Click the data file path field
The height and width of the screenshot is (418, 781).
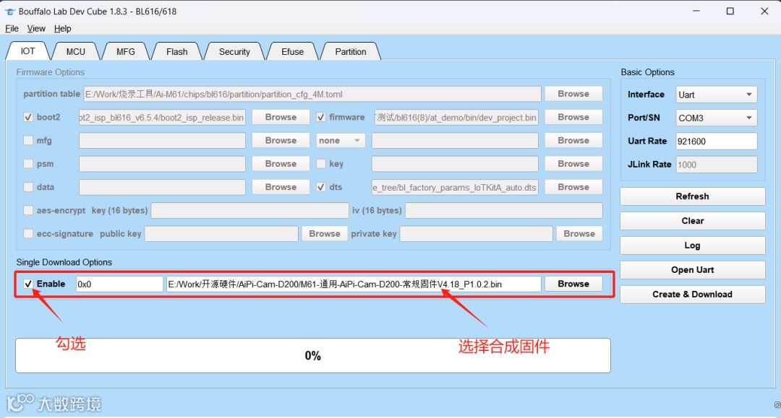click(162, 187)
